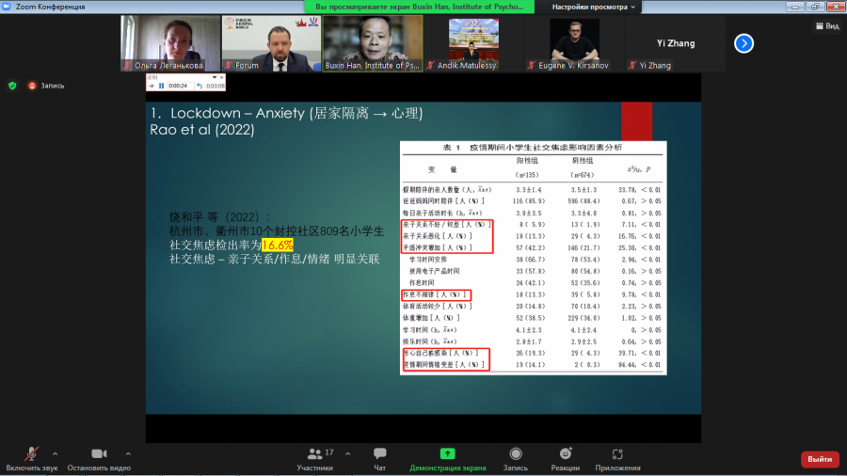Open the Приложения apps panel
The image size is (847, 476).
click(x=617, y=459)
